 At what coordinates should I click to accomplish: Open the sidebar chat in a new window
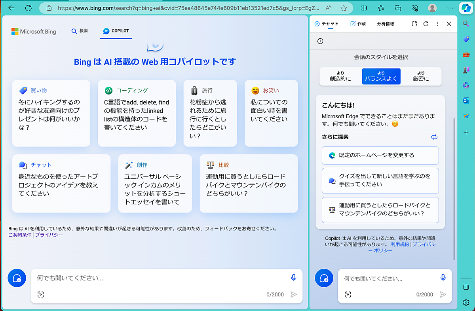tap(414, 24)
